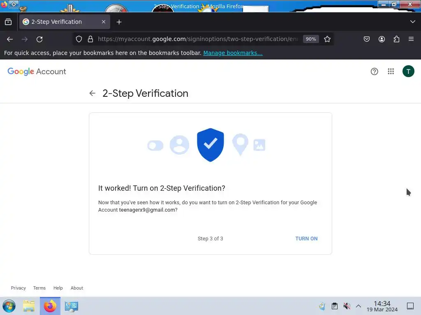Click the 14:34 clock in taskbar
Viewport: 421px width, 315px height.
(382, 306)
